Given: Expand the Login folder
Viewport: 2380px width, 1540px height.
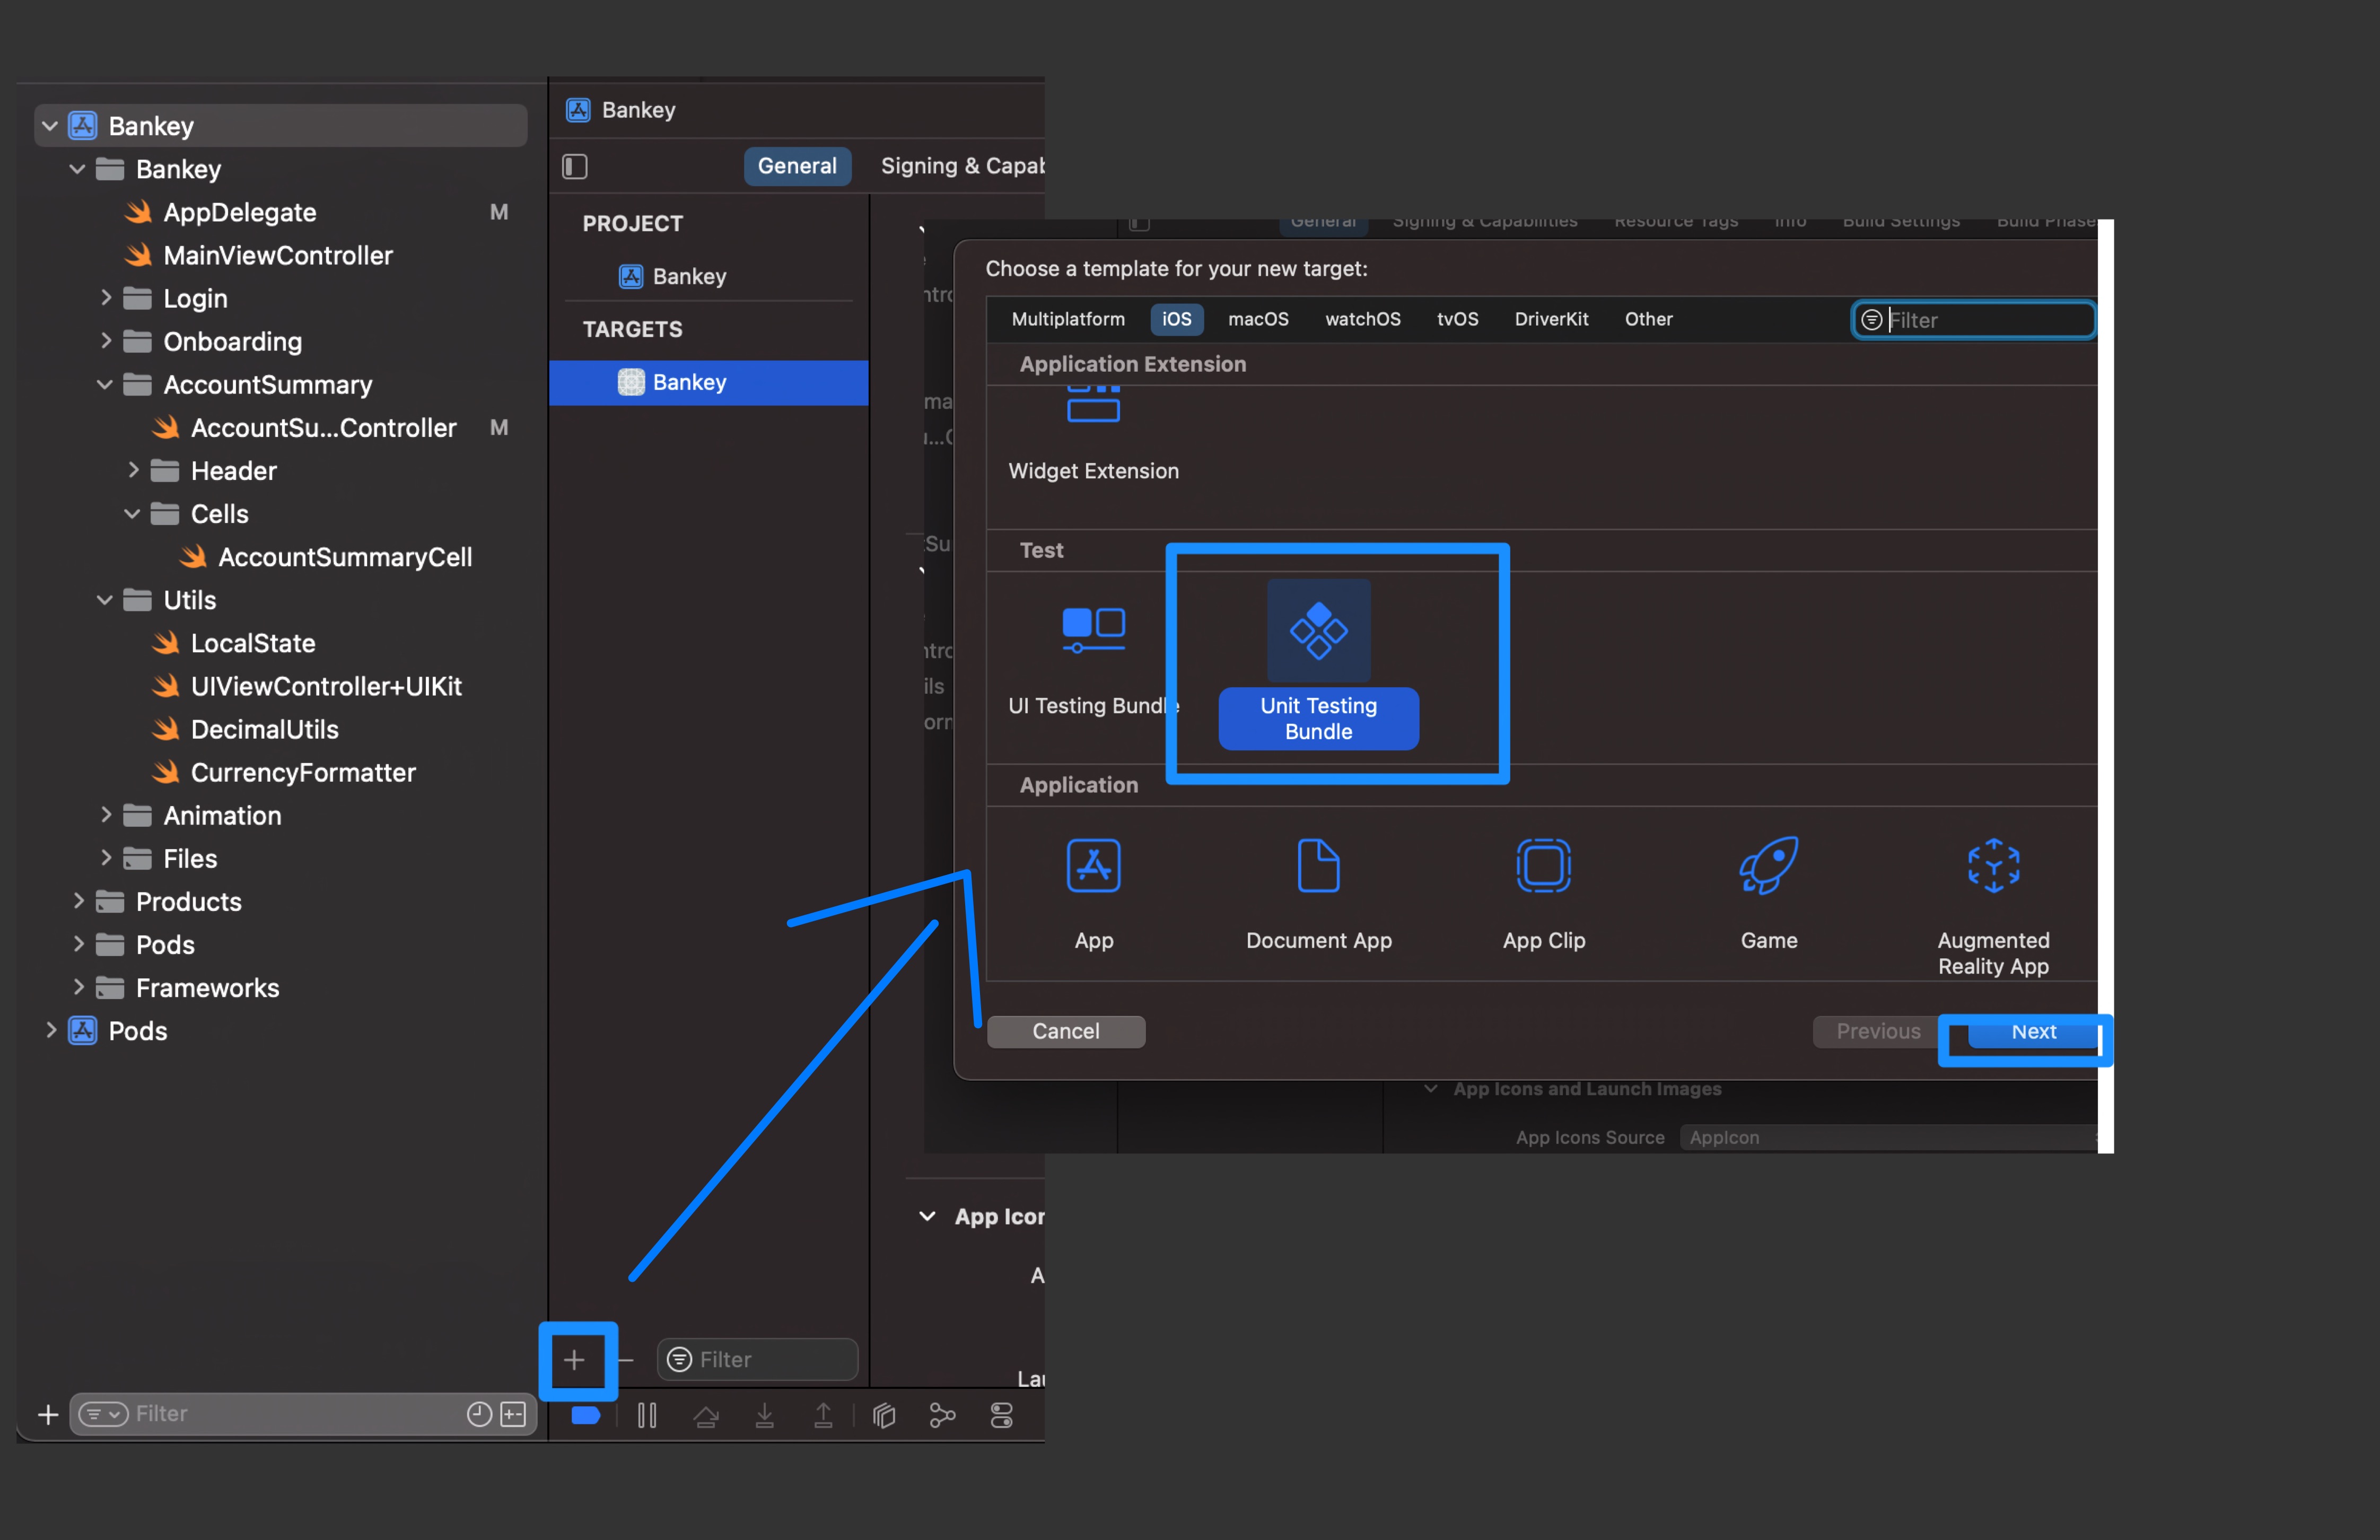Looking at the screenshot, I should (x=105, y=298).
